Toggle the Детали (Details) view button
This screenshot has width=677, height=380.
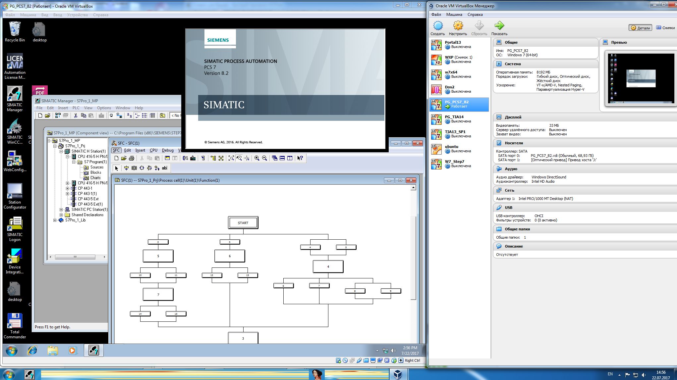pos(641,28)
